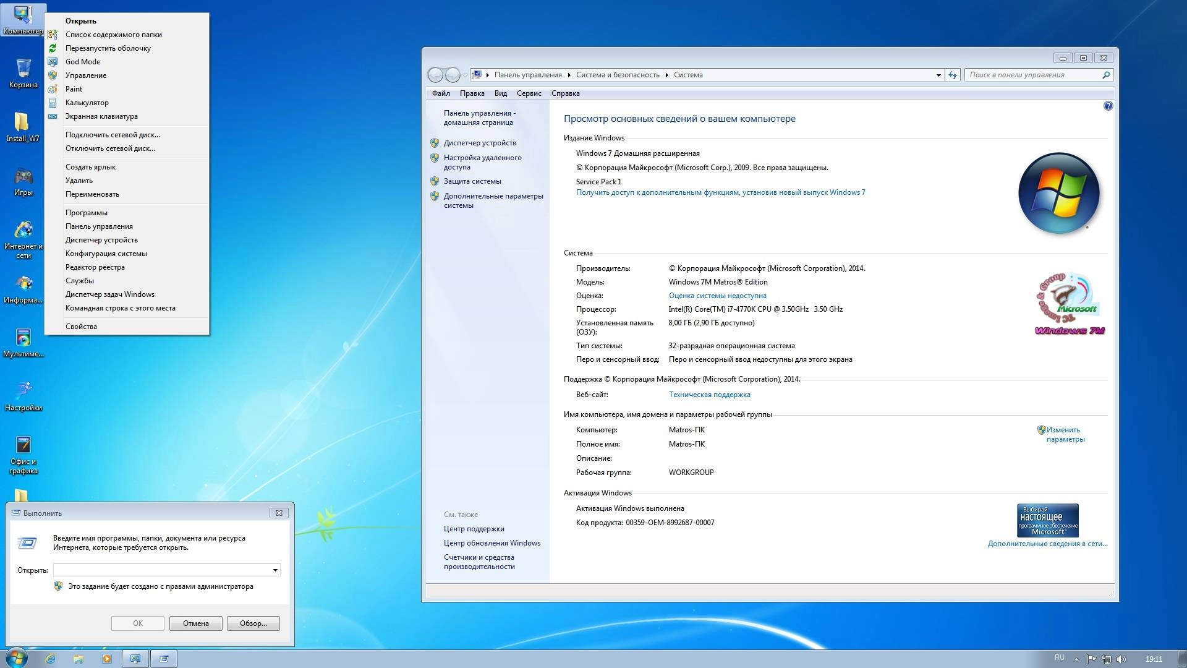The image size is (1187, 668).
Task: Click the taskbar clock 19:11
Action: (x=1154, y=659)
